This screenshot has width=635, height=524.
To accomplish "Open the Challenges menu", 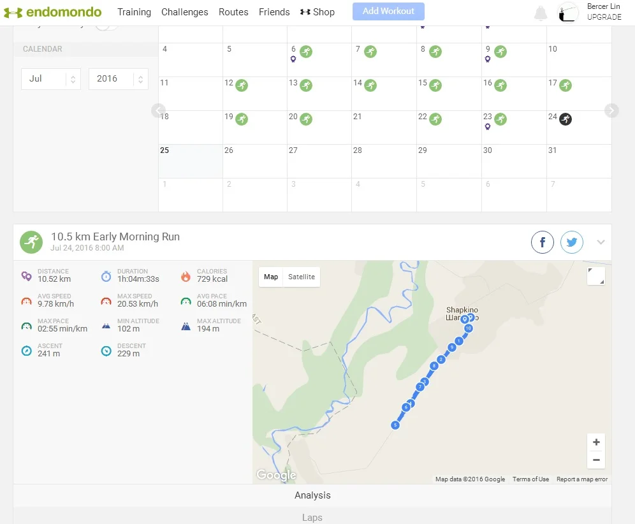I will (x=184, y=12).
